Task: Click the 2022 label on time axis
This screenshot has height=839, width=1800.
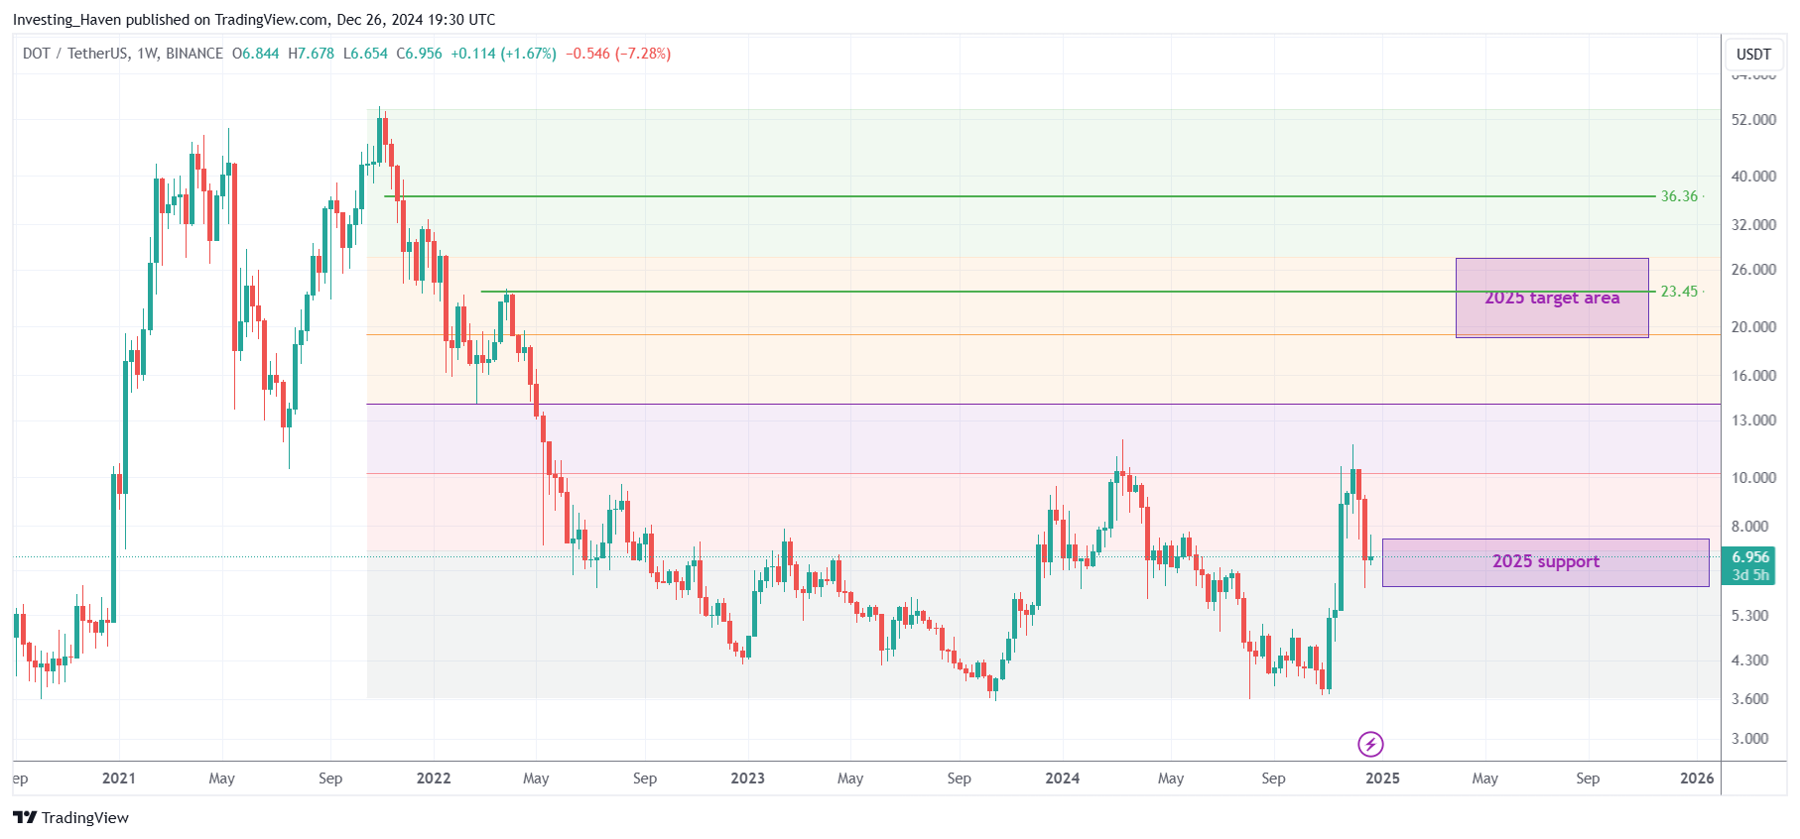Action: [434, 779]
